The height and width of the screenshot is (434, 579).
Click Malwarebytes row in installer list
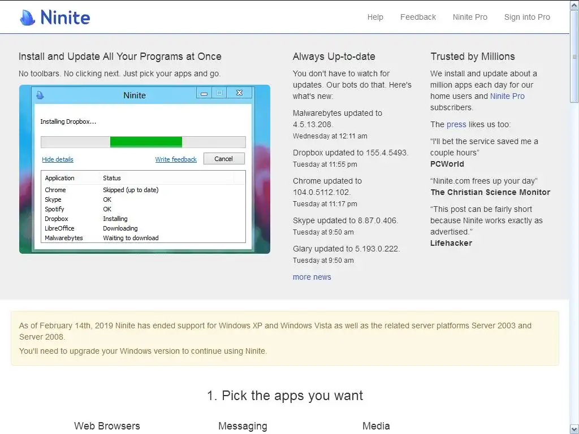click(x=143, y=238)
